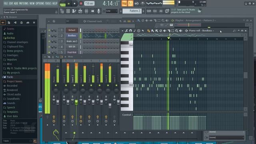Image resolution: width=256 pixels, height=144 pixels.
Task: Click the Ctrl key button
Action: click(155, 11)
